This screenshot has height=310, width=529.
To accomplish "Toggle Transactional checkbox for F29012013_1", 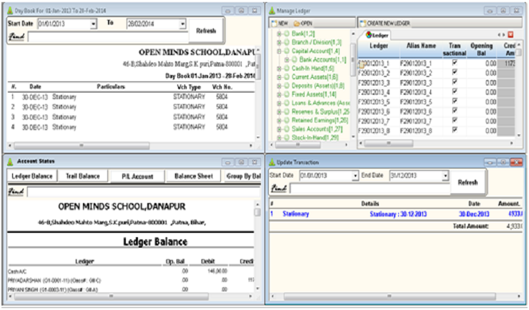I will (454, 63).
